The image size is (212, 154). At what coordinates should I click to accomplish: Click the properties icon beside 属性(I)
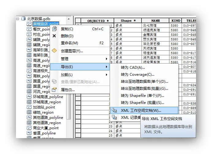[54, 90]
